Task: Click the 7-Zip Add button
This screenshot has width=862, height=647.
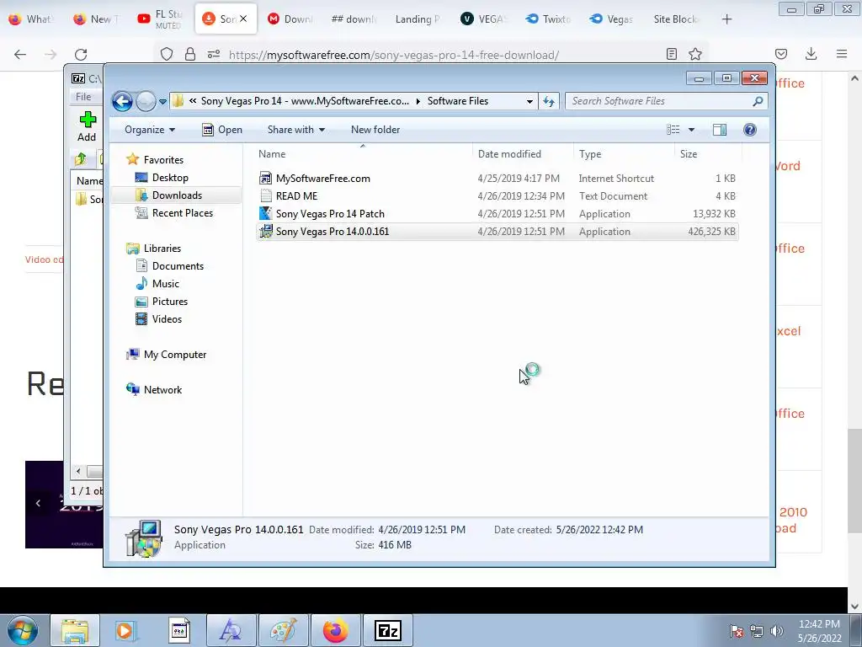Action: pyautogui.click(x=87, y=126)
